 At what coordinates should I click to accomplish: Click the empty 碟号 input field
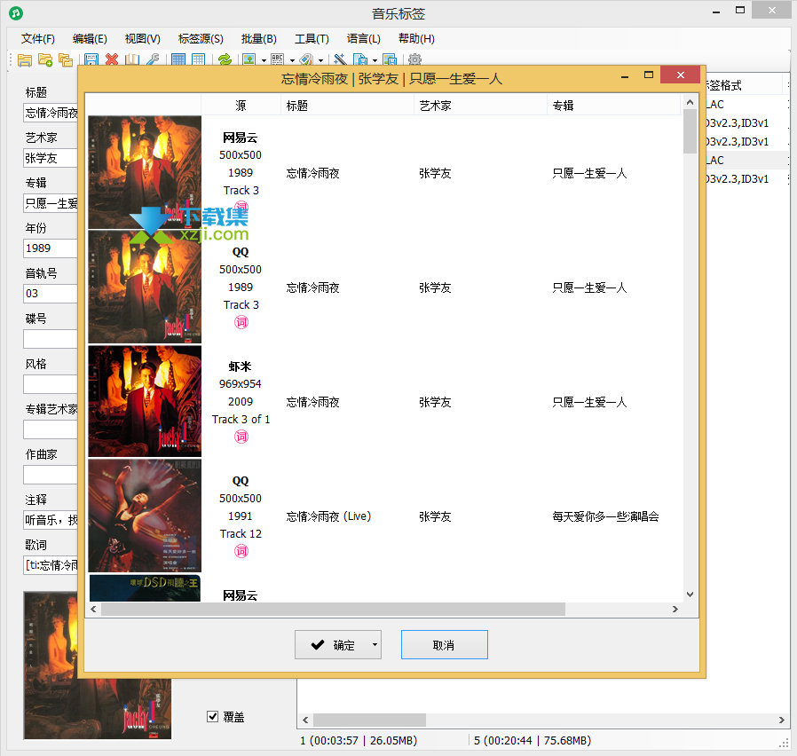point(51,339)
